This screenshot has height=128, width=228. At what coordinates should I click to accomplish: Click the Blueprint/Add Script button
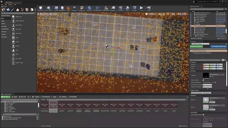click(x=219, y=47)
